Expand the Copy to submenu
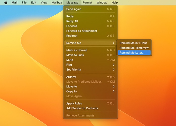 [91, 91]
